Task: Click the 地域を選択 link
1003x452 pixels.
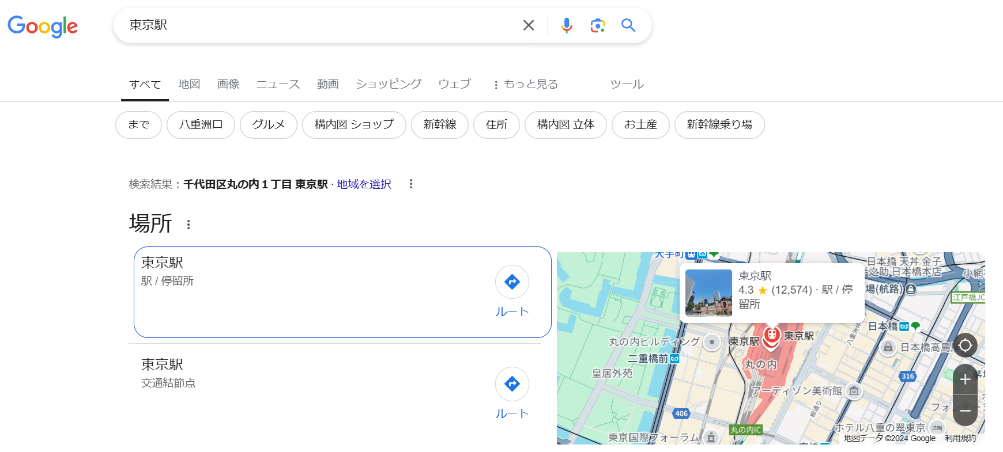Action: tap(364, 184)
